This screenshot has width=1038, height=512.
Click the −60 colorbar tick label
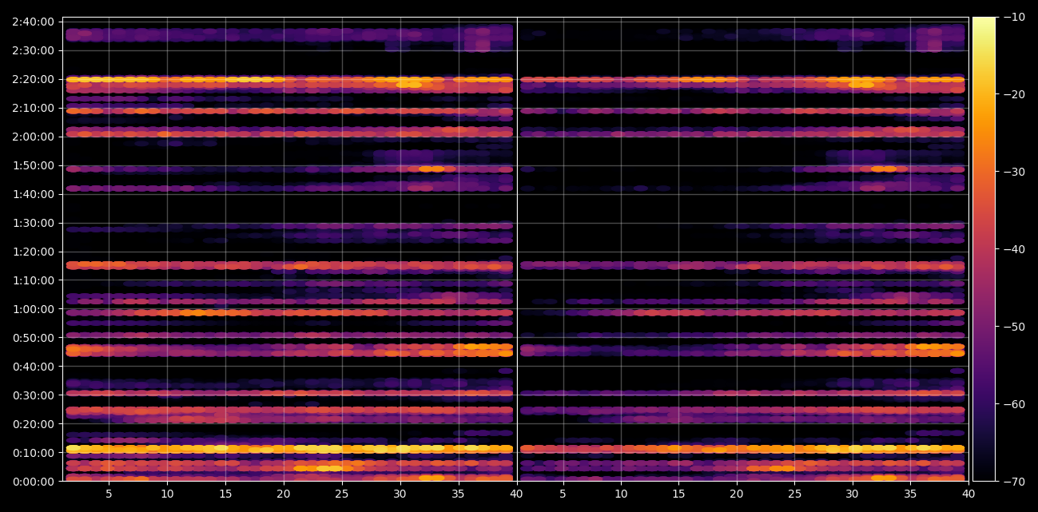pos(1012,404)
